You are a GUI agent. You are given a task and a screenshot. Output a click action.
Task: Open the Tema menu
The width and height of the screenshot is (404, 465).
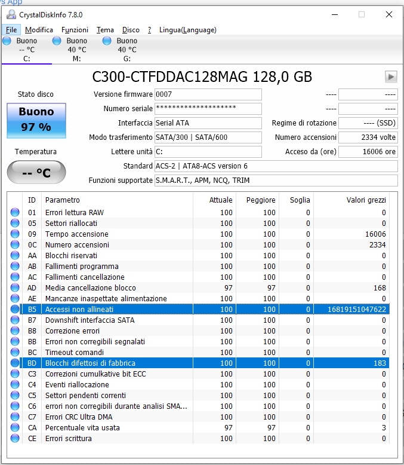click(105, 30)
